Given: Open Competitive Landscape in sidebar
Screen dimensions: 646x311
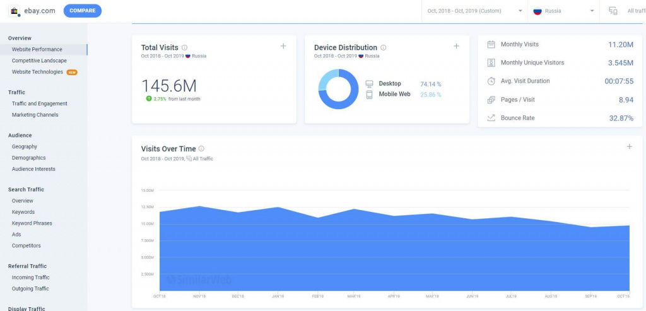Looking at the screenshot, I should (x=39, y=61).
